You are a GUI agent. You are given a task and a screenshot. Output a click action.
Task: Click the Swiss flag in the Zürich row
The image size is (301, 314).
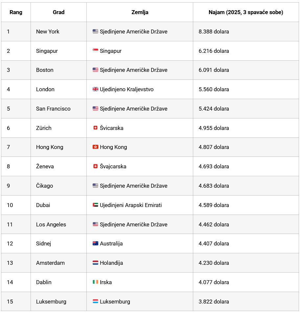click(95, 128)
